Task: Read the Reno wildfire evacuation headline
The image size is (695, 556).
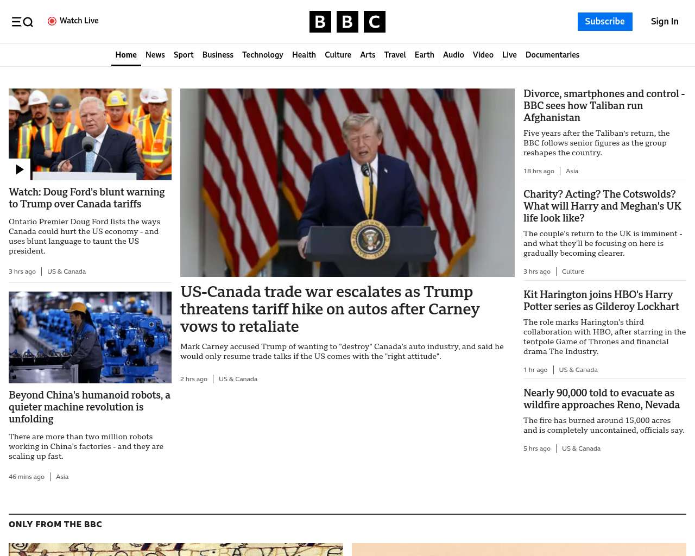Action: coord(602,399)
